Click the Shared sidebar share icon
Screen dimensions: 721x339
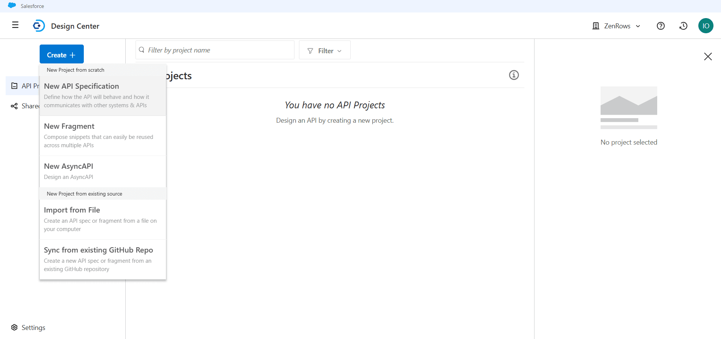pyautogui.click(x=14, y=106)
